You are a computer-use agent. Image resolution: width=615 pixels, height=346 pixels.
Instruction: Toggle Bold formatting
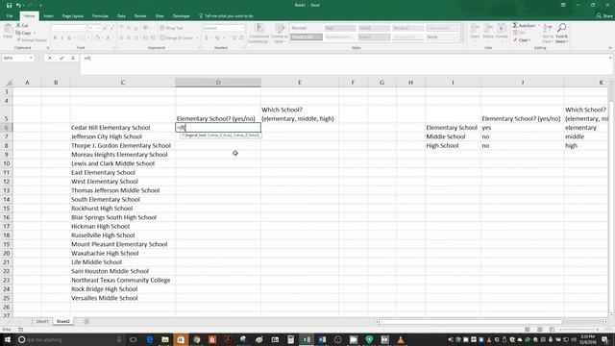pos(55,38)
